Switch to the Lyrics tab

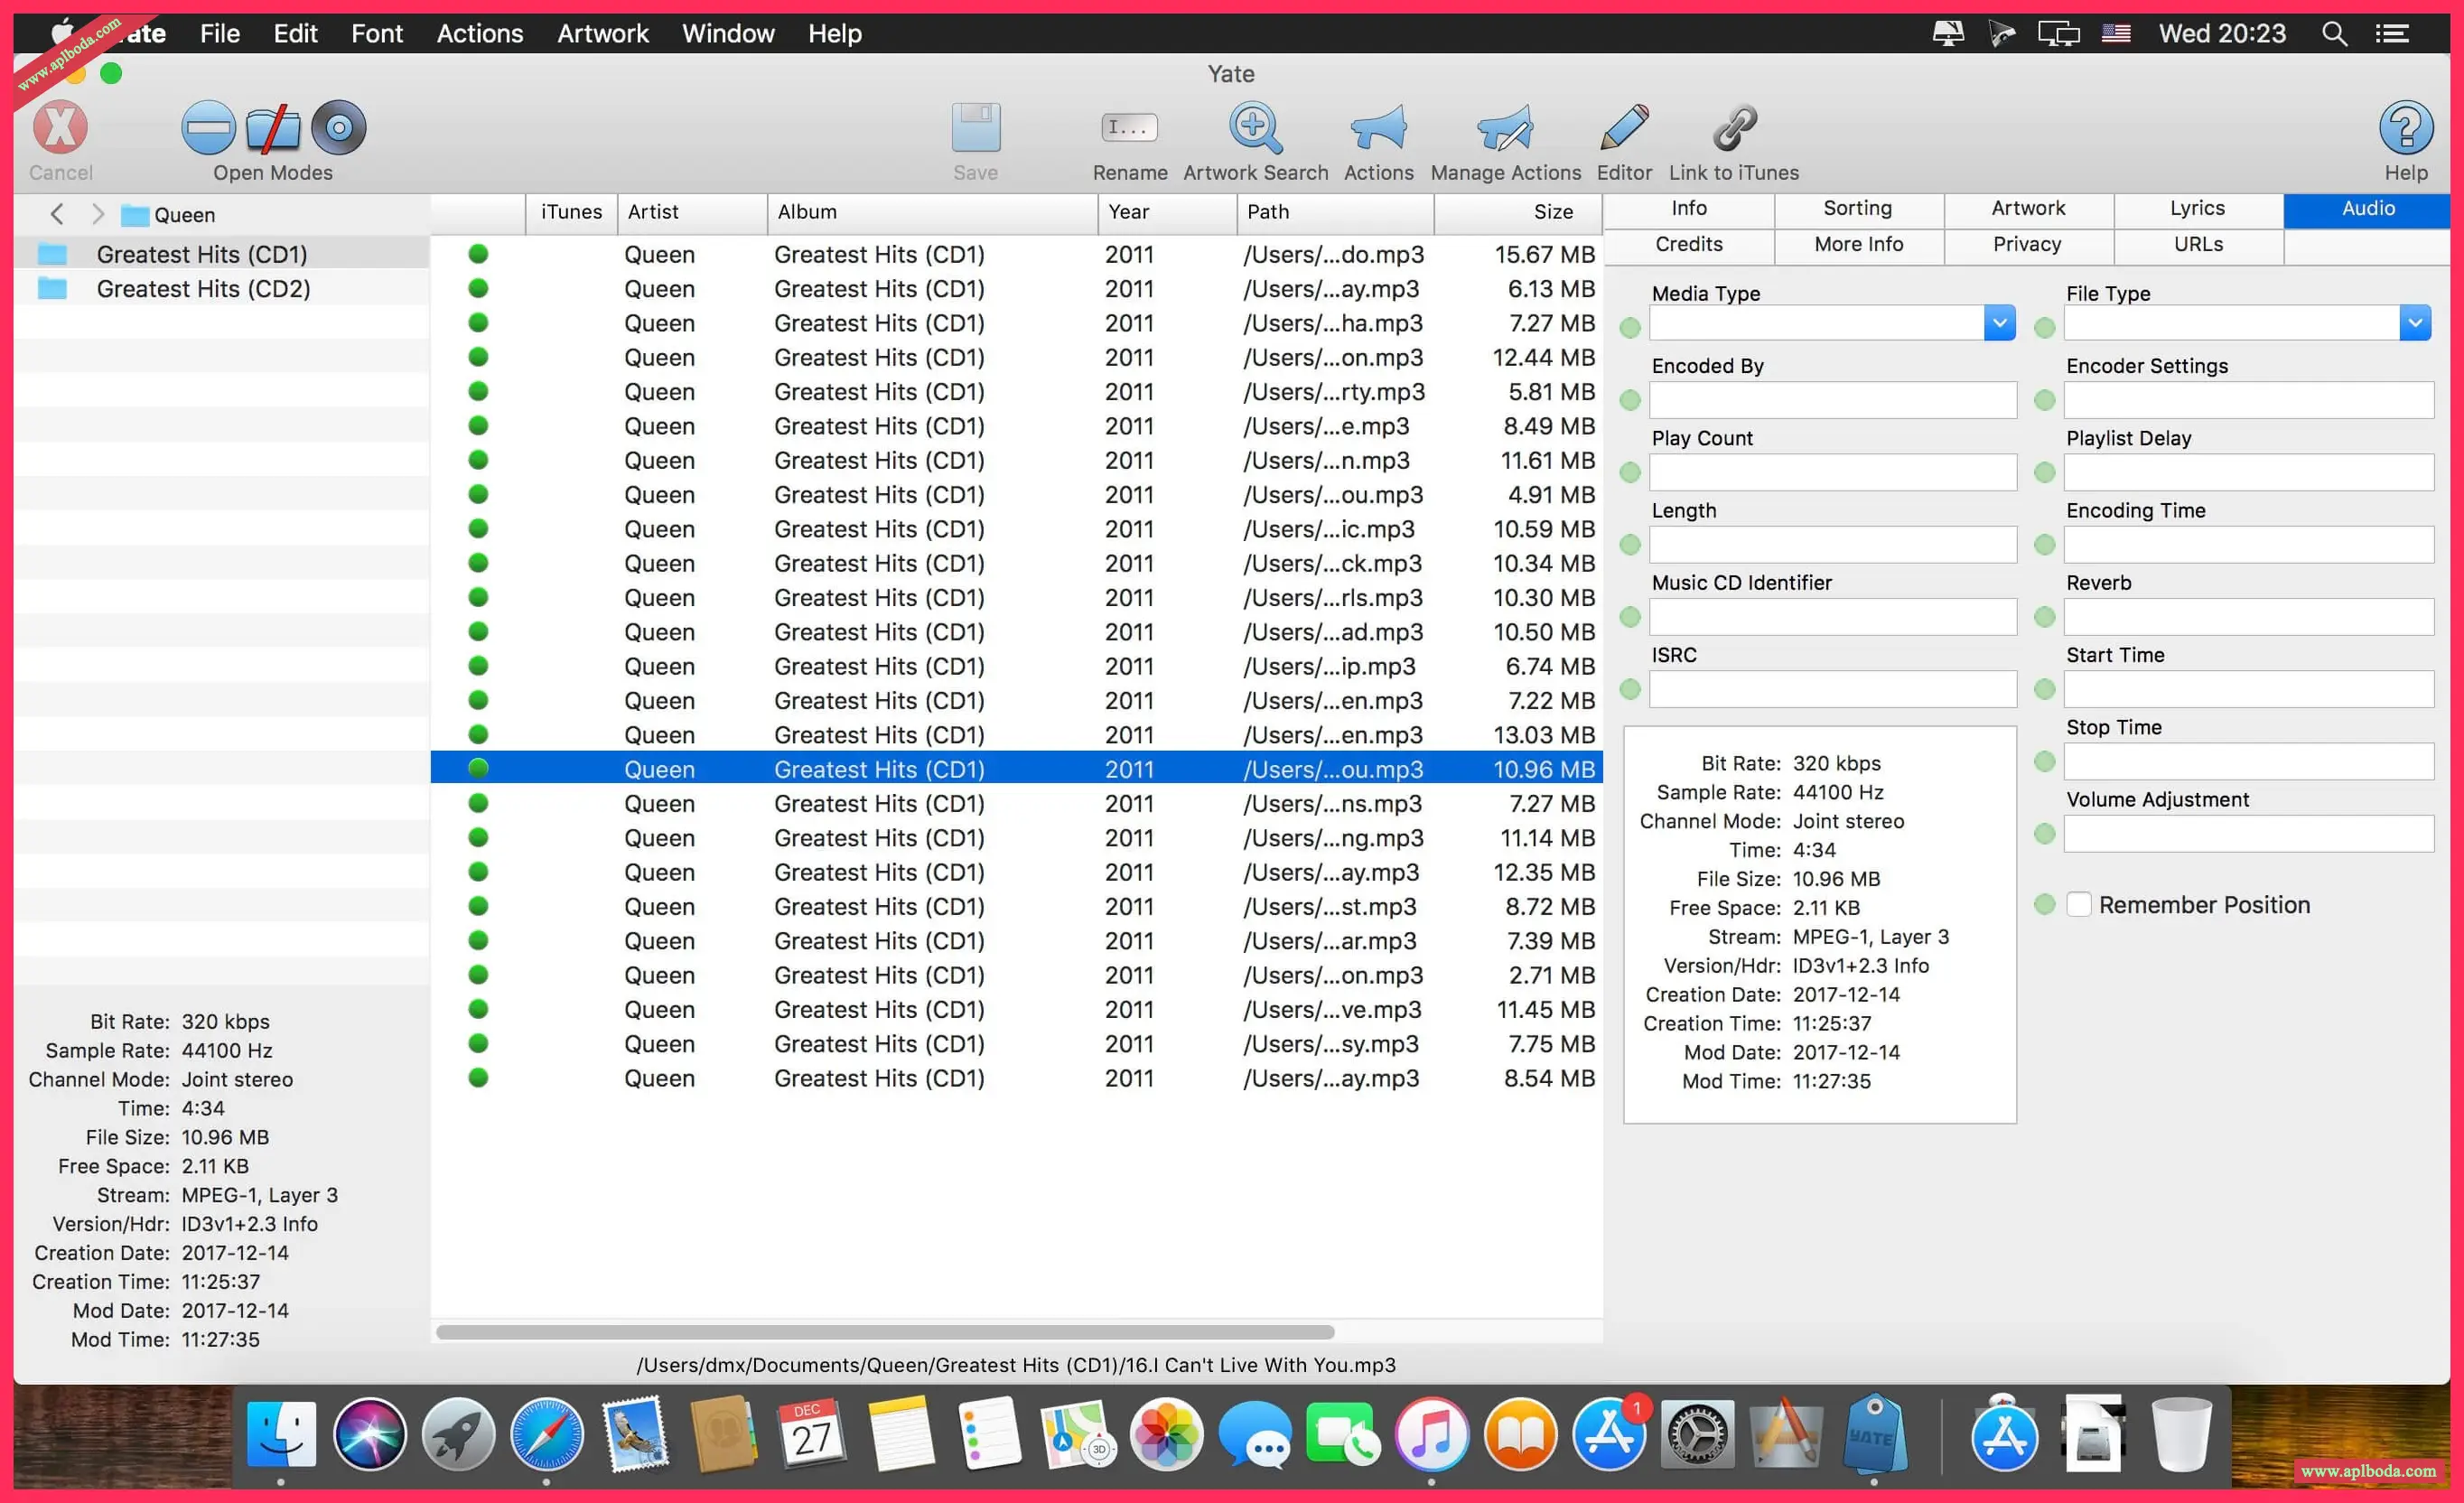click(2198, 209)
